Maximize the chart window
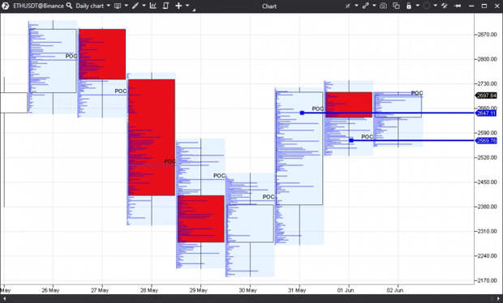The image size is (503, 303). pos(484,6)
